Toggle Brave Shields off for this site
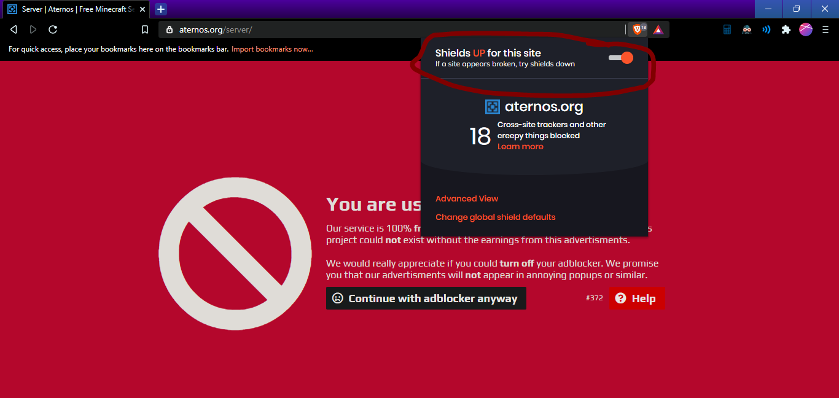Image resolution: width=839 pixels, height=398 pixels. click(x=620, y=58)
